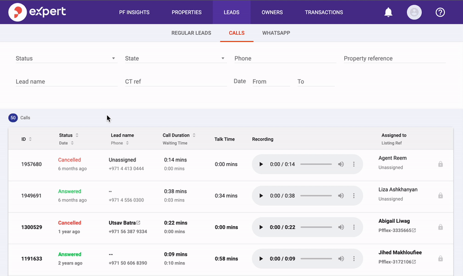Mute audio of call 1949691 recording
The height and width of the screenshot is (276, 463).
point(341,196)
